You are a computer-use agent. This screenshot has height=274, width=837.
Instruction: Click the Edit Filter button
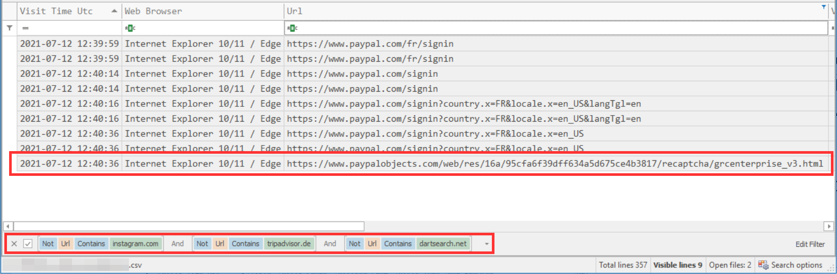[810, 244]
